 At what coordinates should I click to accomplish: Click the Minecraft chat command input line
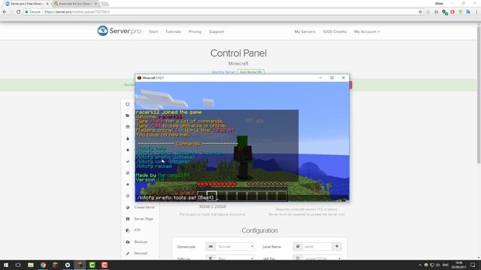pyautogui.click(x=242, y=198)
